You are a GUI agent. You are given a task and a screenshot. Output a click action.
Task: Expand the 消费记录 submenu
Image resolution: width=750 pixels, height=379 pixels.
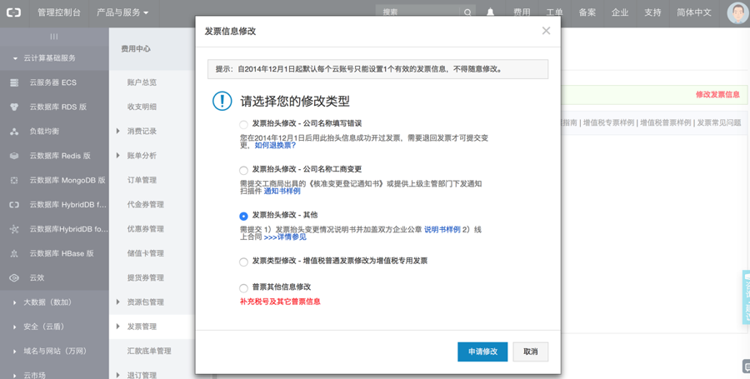click(118, 131)
